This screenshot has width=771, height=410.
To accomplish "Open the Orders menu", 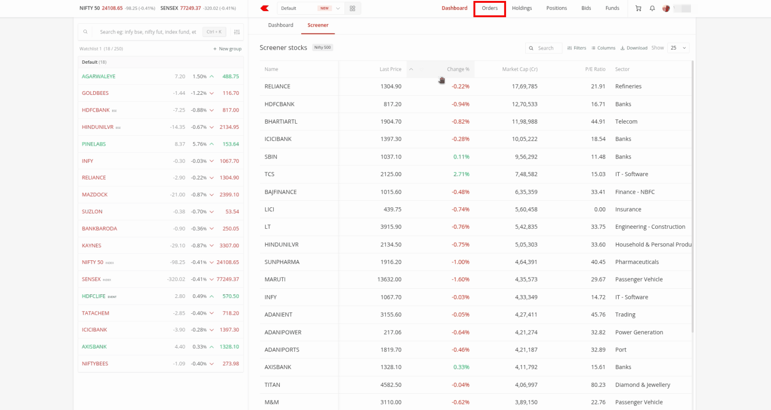I will (x=490, y=8).
